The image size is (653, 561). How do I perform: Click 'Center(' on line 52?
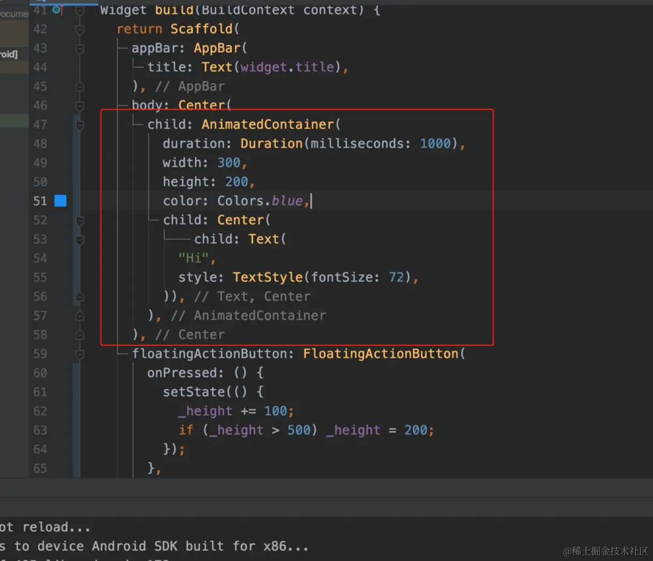(244, 220)
